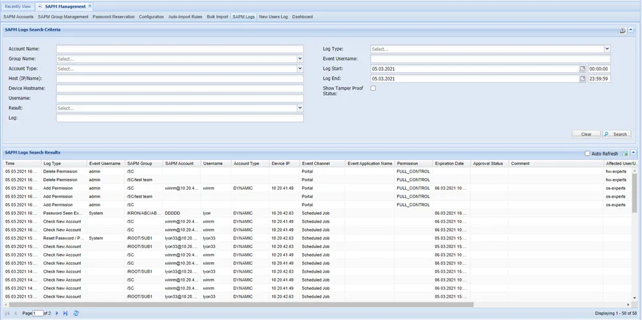Viewport: 642px width, 320px height.
Task: Click the Log End date field
Action: (475, 79)
